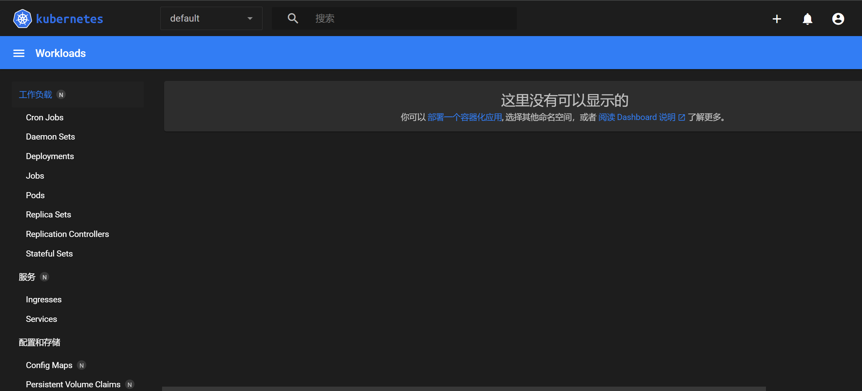
Task: Click the namespace dropdown arrow
Action: click(x=250, y=19)
